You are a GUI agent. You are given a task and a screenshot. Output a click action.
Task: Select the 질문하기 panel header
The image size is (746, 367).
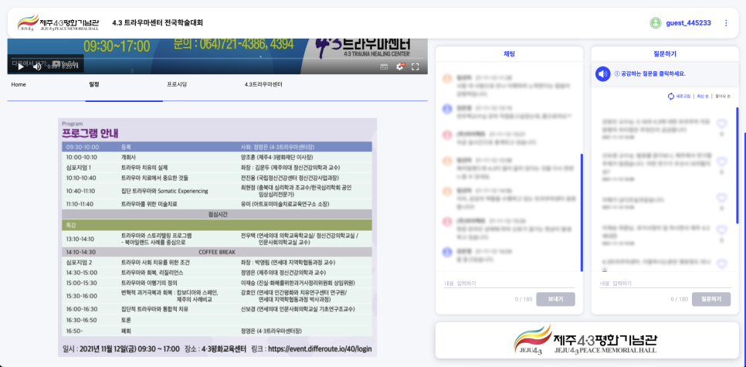(x=665, y=54)
